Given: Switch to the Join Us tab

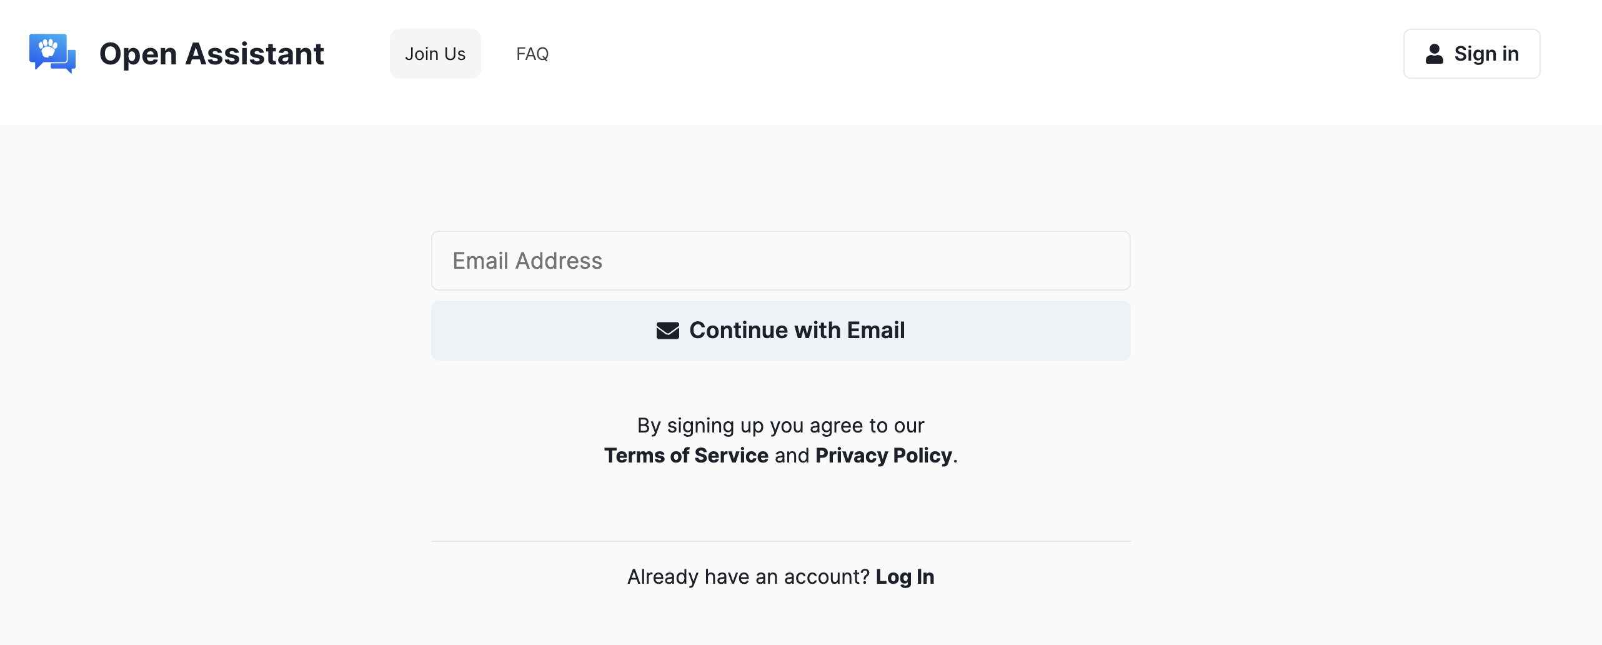Looking at the screenshot, I should [435, 54].
